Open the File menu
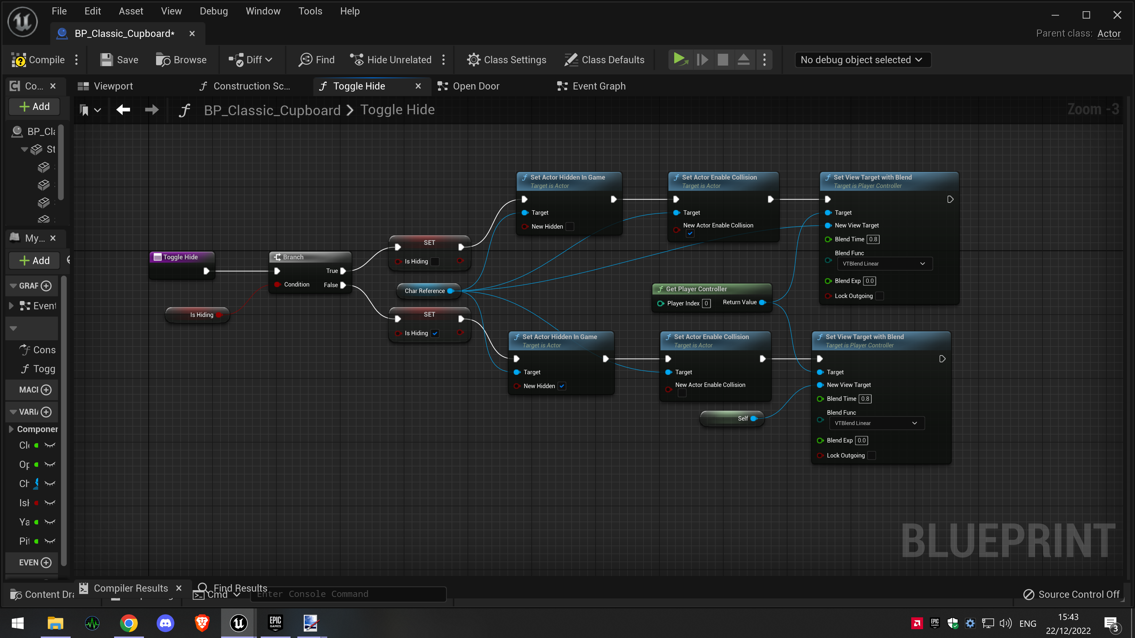 59,11
